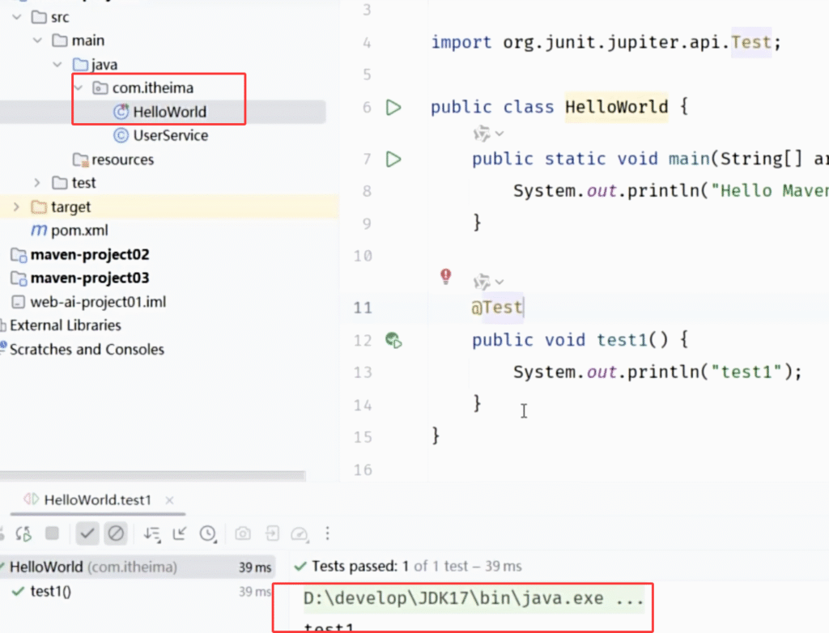Expand the test folder in project tree
This screenshot has height=633, width=829.
[x=37, y=183]
